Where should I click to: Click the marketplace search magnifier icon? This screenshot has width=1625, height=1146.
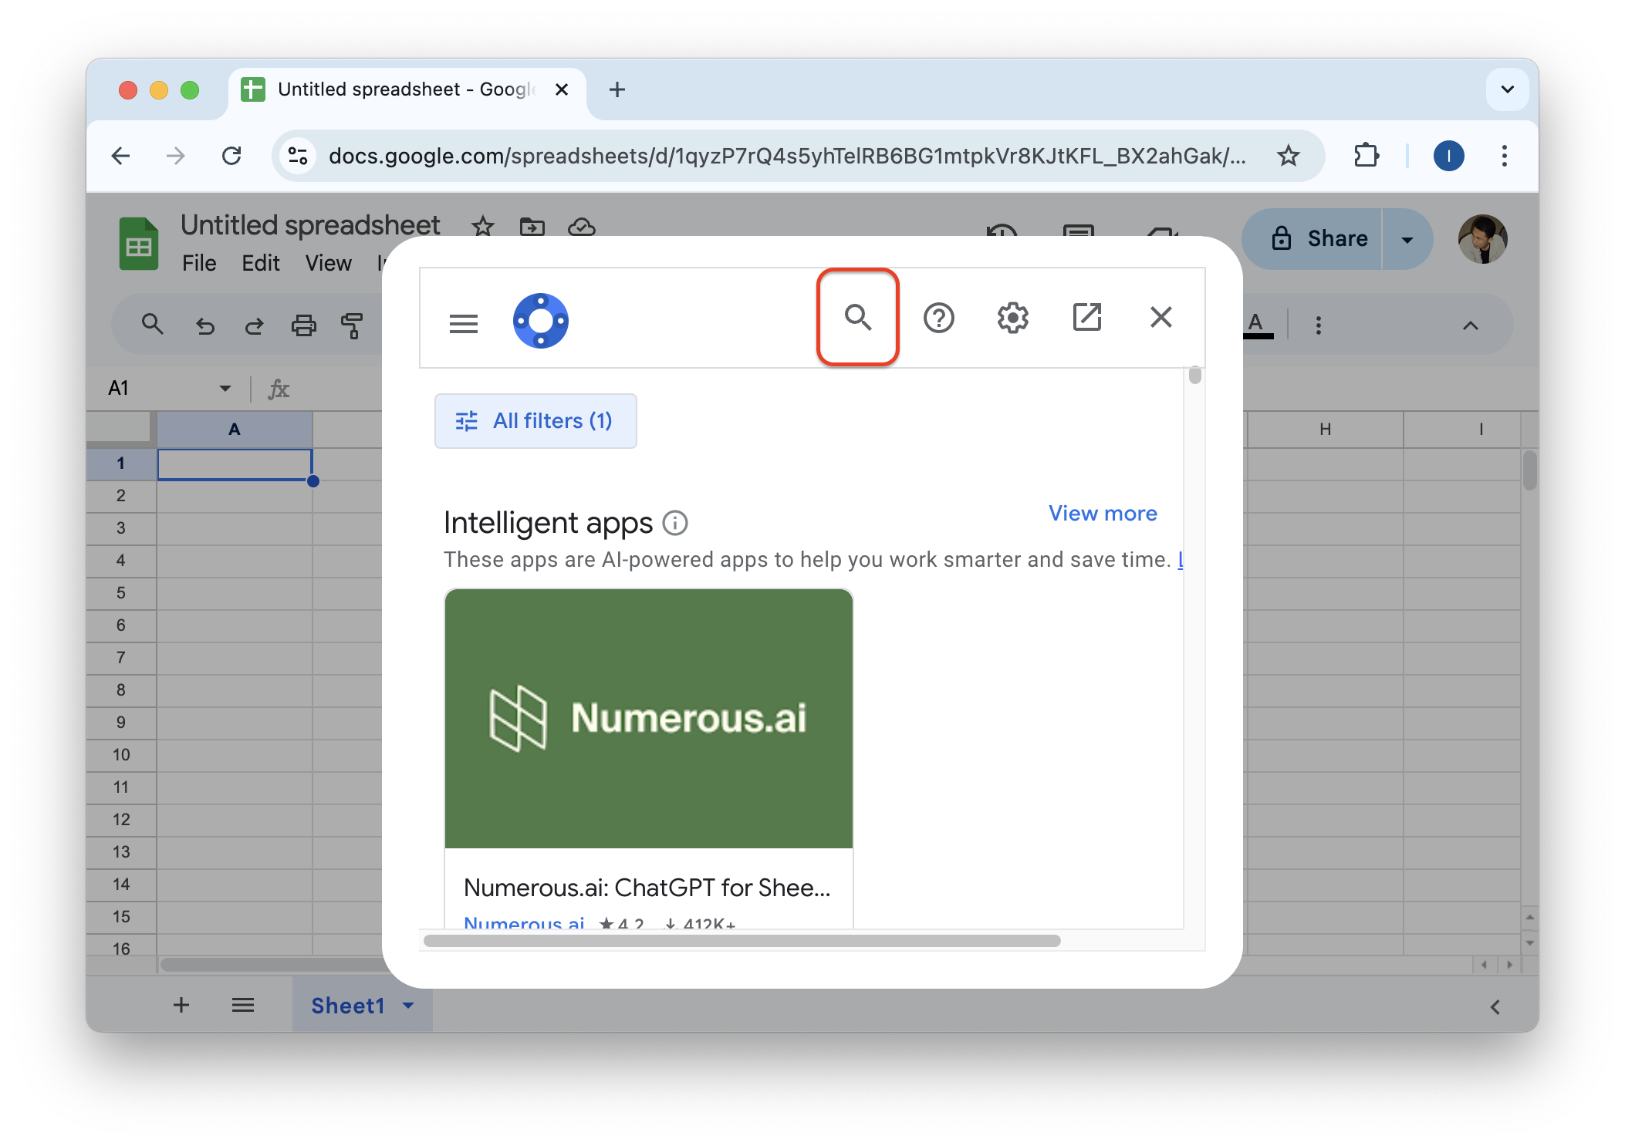coord(857,317)
